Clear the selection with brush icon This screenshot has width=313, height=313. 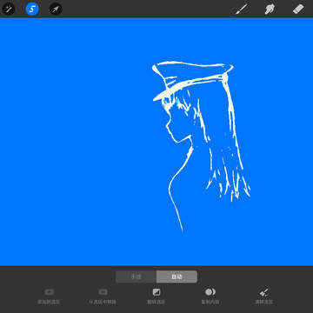pos(263,296)
